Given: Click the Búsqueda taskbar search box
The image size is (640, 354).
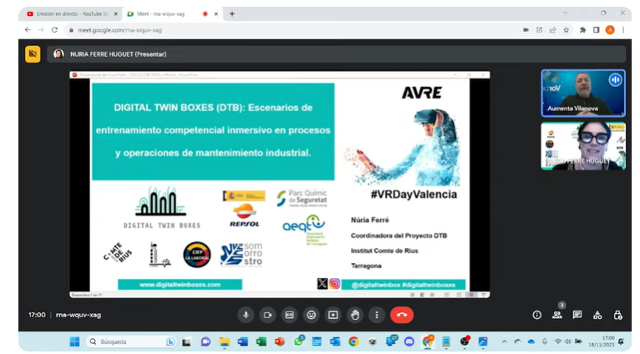Looking at the screenshot, I should (x=131, y=341).
